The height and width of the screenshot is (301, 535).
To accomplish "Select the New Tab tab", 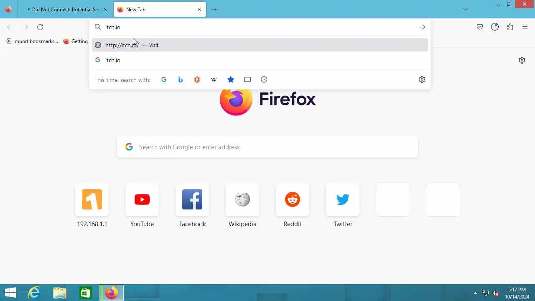I will (159, 9).
